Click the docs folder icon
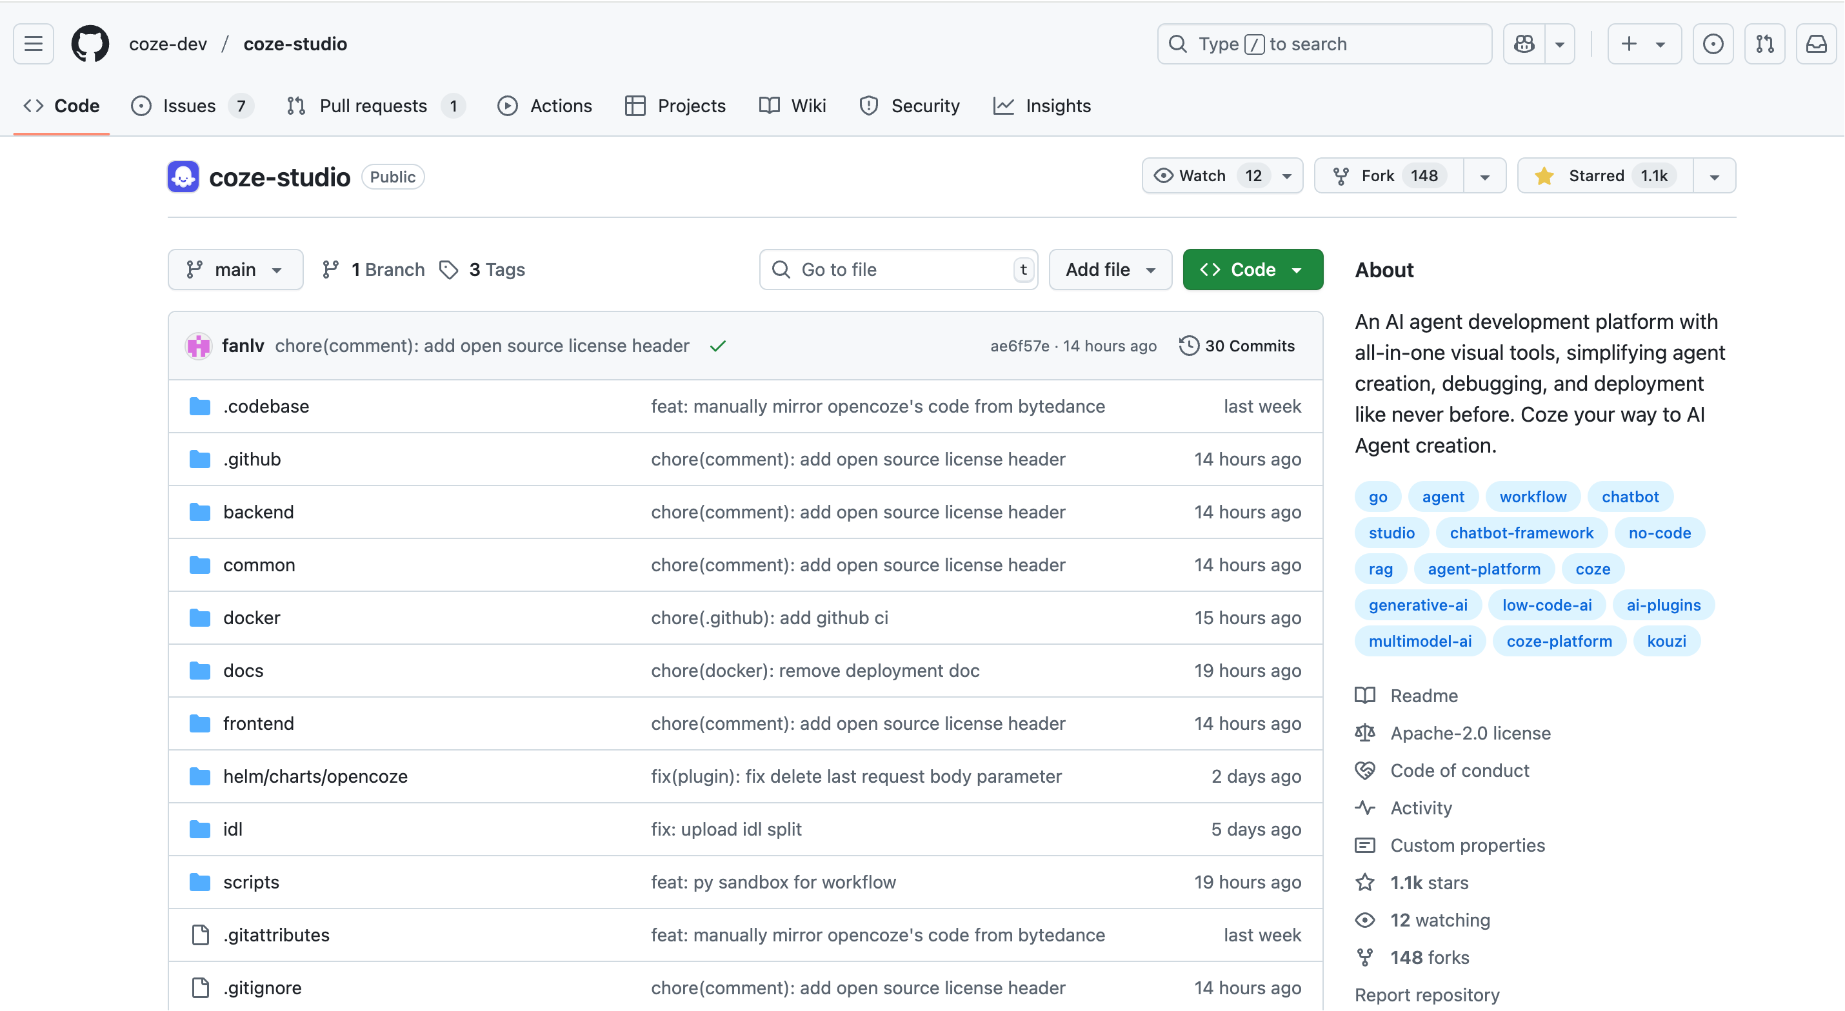Viewport: 1845px width, 1011px height. 200,670
